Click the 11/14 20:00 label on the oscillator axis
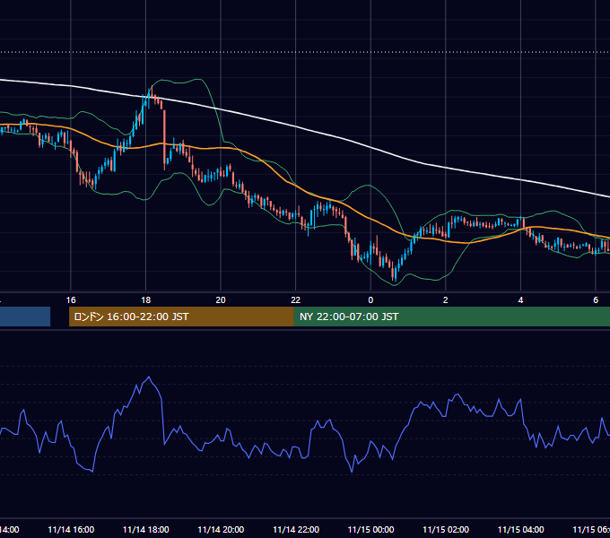Image resolution: width=610 pixels, height=538 pixels. coord(221,529)
